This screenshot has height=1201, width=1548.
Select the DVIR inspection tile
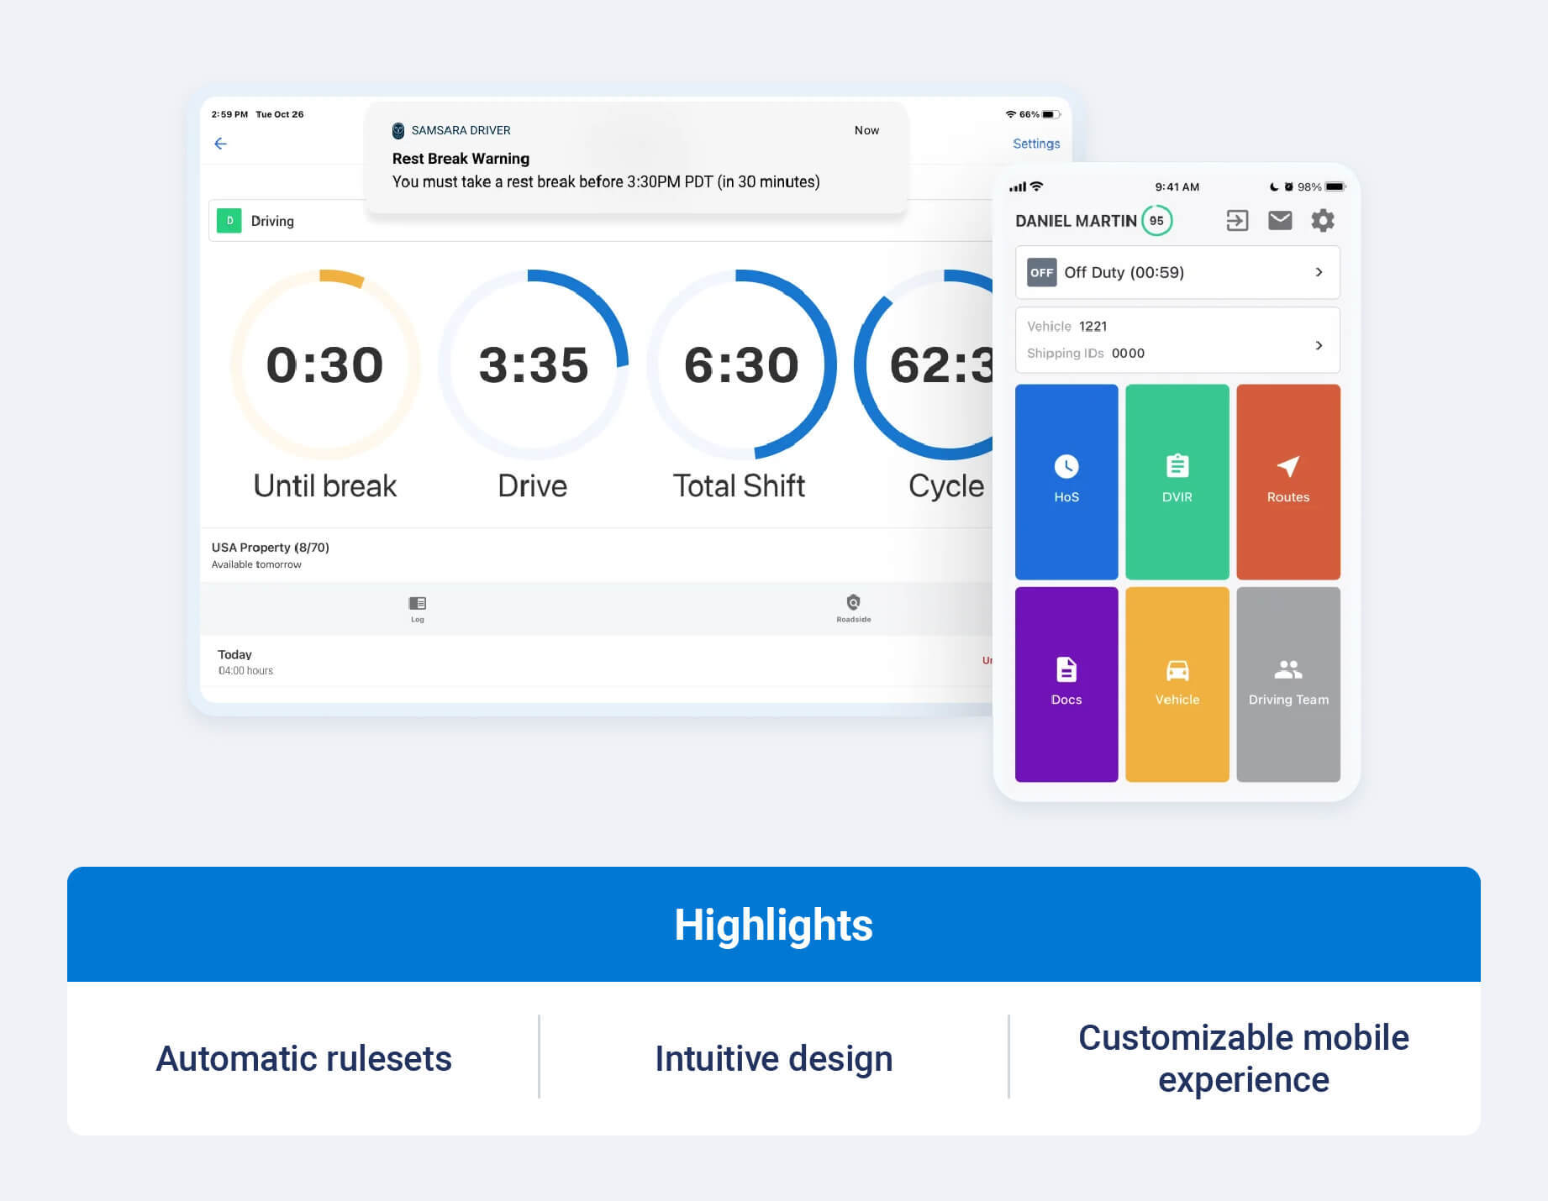point(1177,482)
